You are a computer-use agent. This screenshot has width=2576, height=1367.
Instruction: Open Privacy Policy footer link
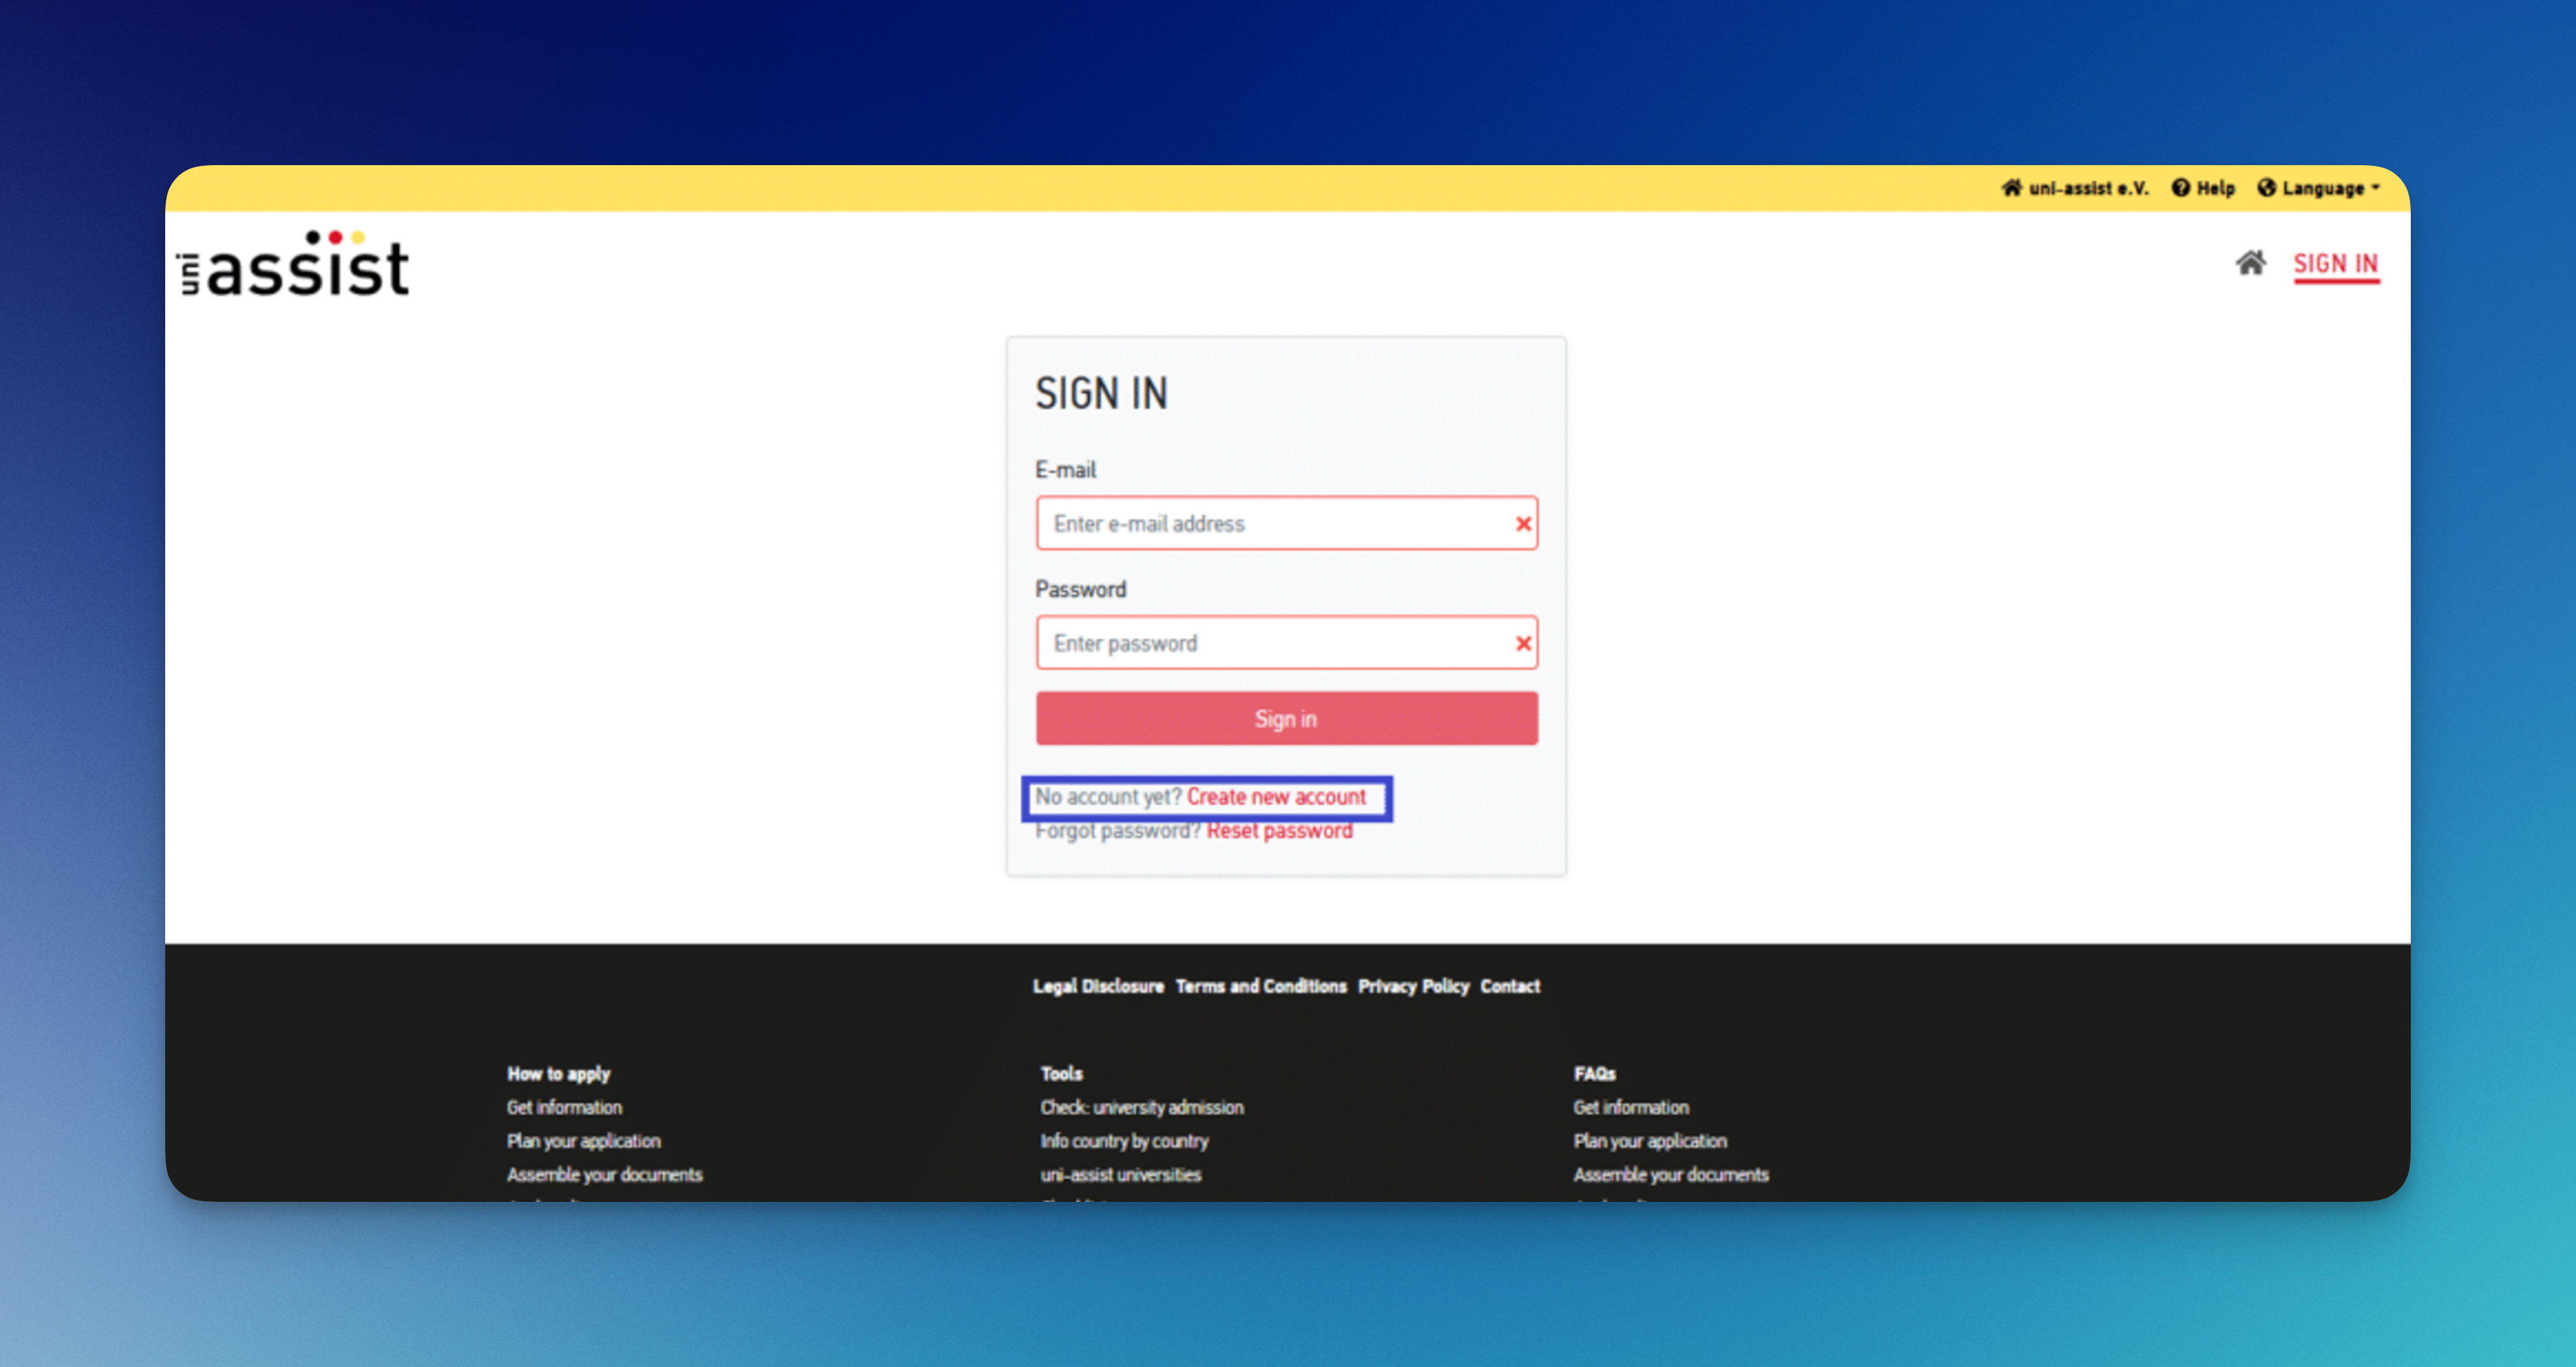pyautogui.click(x=1413, y=986)
